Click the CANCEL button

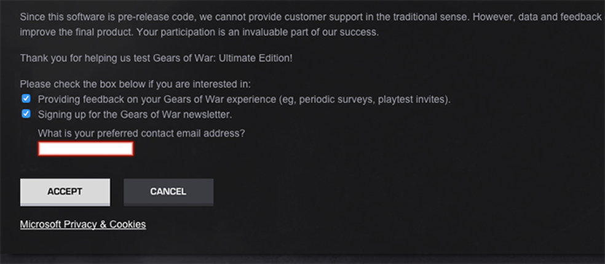168,191
